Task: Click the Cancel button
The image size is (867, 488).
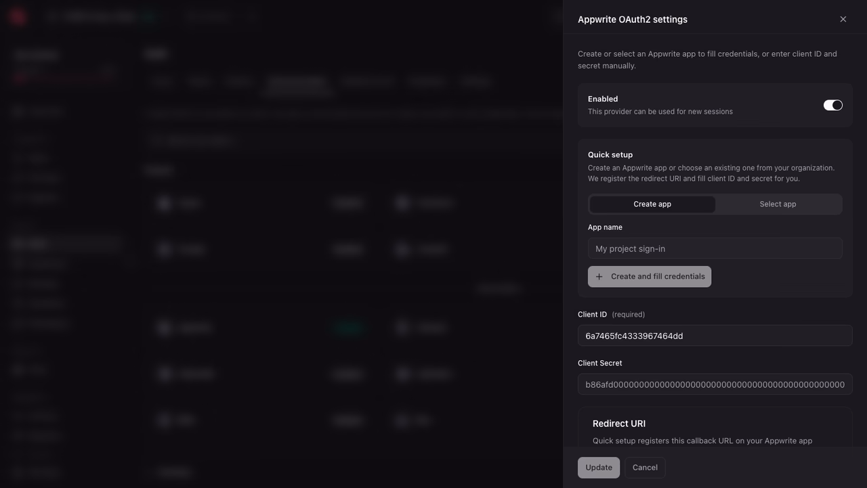Action: tap(645, 468)
